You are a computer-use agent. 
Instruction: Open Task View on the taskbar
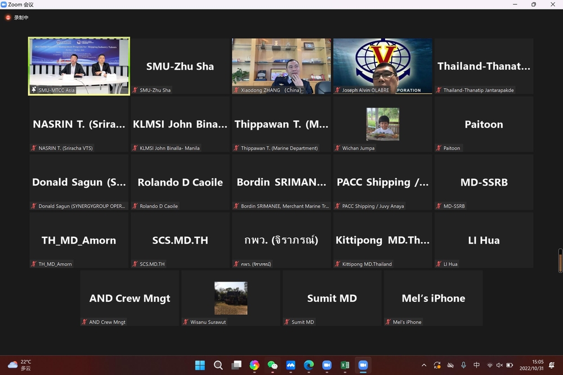coord(236,365)
